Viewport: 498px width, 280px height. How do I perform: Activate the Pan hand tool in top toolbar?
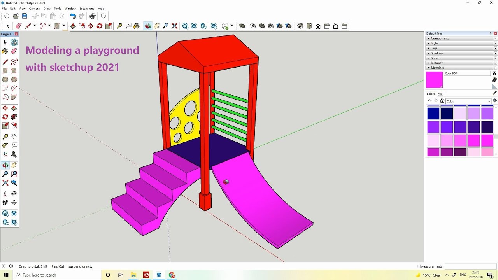[x=157, y=26]
